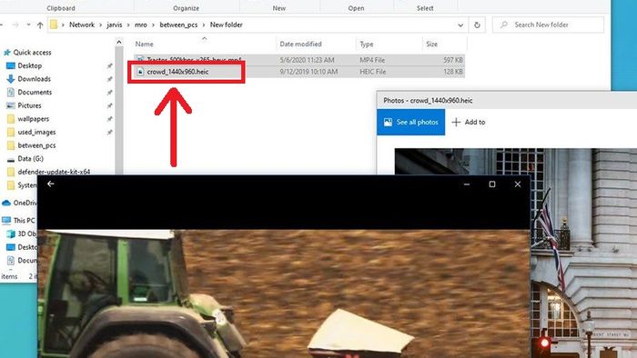Viewport: 637px width, 358px height.
Task: Click the crowd photo in Photos window
Action: click(584, 253)
